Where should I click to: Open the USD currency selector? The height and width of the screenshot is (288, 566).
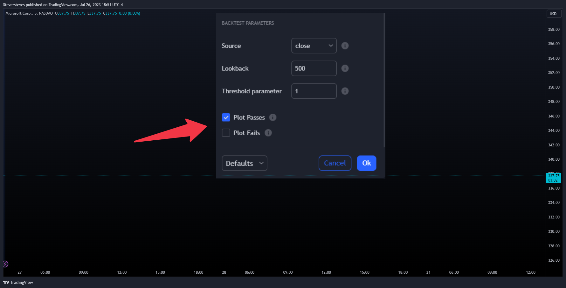coord(554,14)
